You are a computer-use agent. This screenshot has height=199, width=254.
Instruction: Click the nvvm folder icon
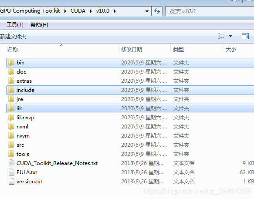tap(11, 136)
